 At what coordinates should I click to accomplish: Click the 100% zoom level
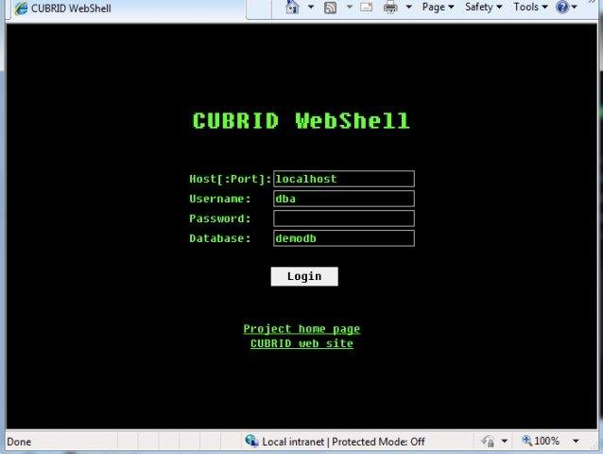546,441
